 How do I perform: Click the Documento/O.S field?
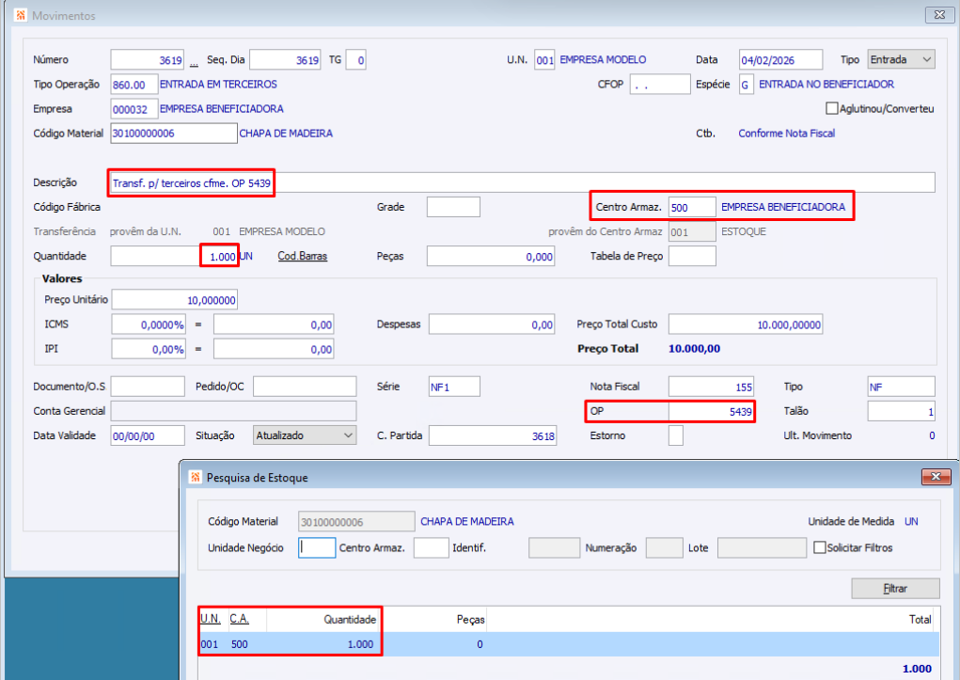coord(148,387)
